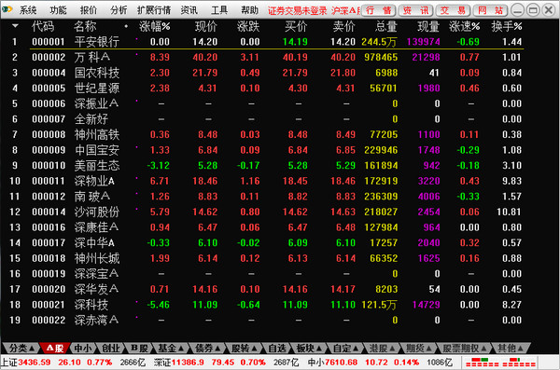This screenshot has width=560, height=370.
Task: Open the 资讯 menu
Action: coord(189,10)
